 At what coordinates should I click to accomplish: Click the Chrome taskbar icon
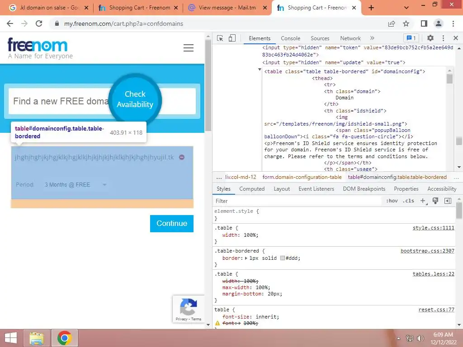coord(65,338)
